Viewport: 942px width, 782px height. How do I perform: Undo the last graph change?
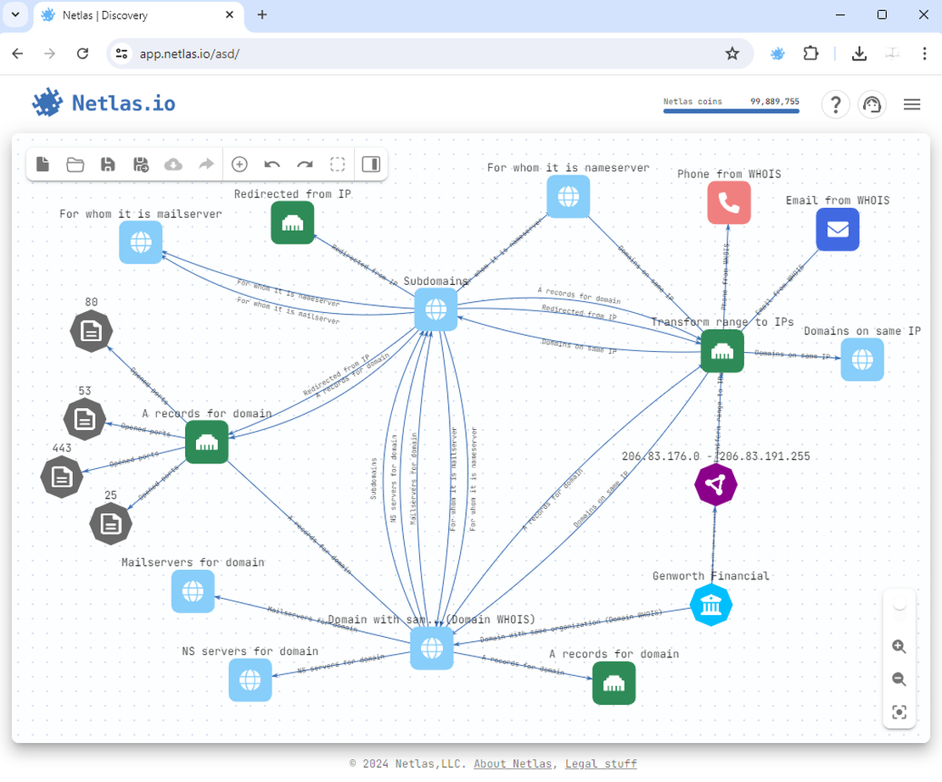[x=272, y=165]
